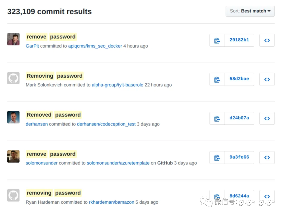Screen dimensions: 284x215
Task: Open the "Removing password" commit title
Action: [55, 76]
